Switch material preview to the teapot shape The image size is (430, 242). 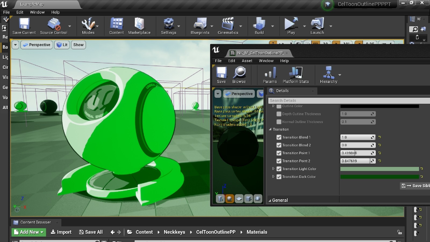tap(257, 199)
